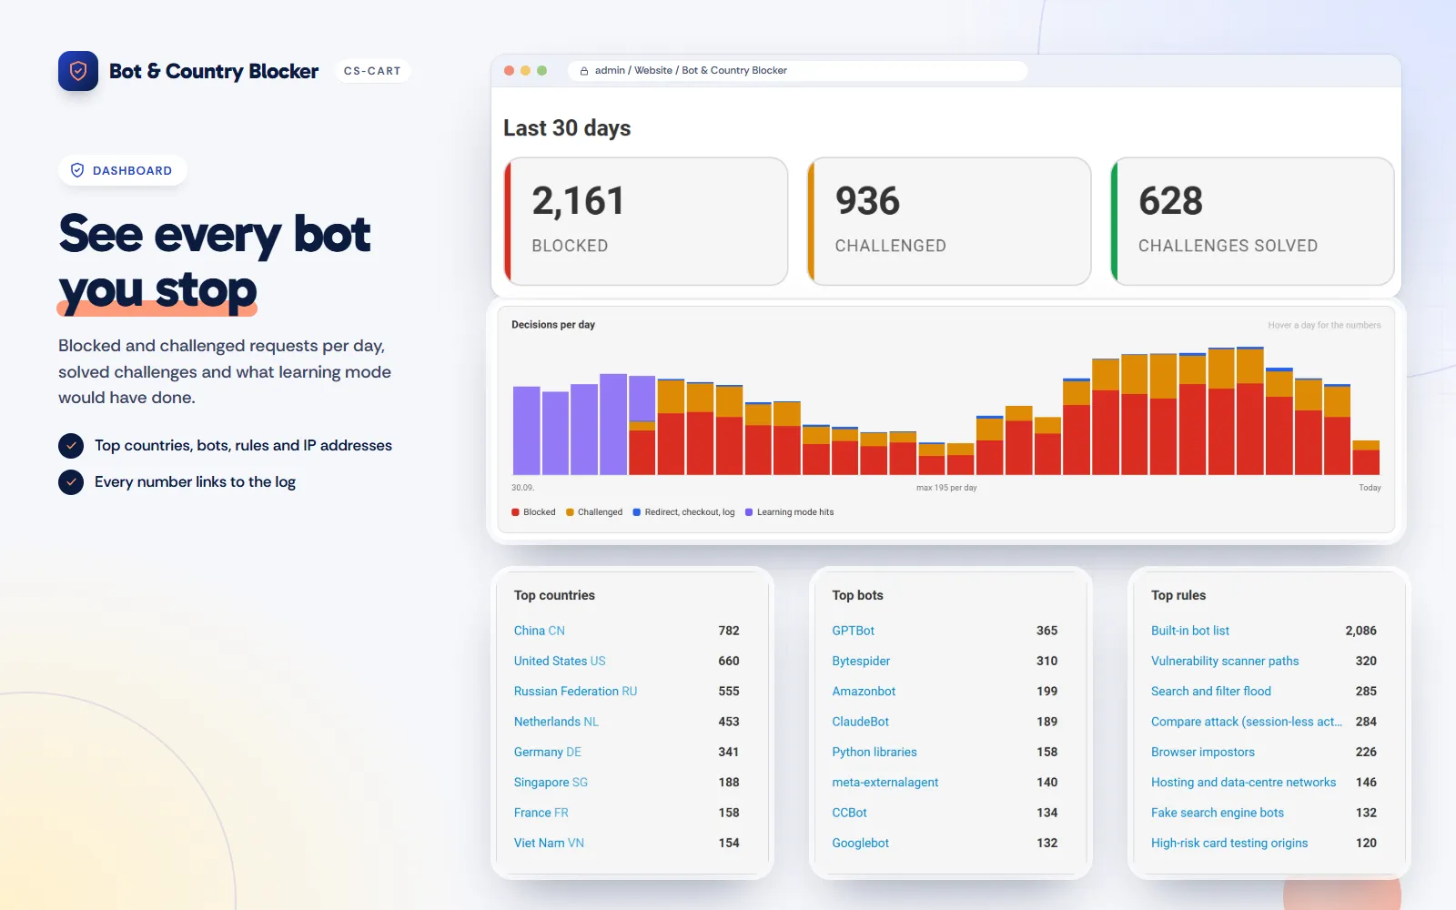The width and height of the screenshot is (1456, 910).
Task: Open Amazonbot bot link
Action: click(x=864, y=692)
